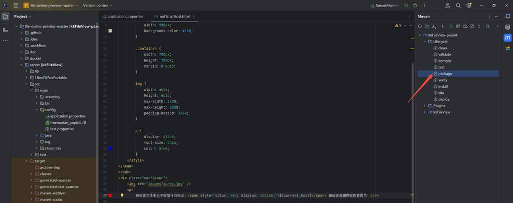This screenshot has height=203, width=513.
Task: Open Code With Me icon
Action: 448,5
